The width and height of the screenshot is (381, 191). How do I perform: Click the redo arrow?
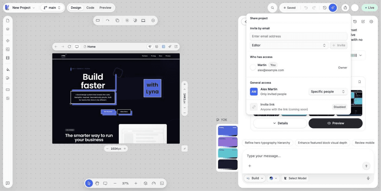coord(314,8)
